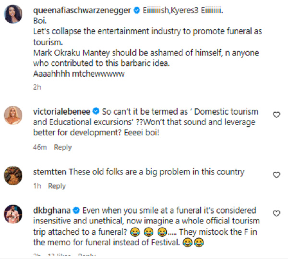Screen dimensions: 288x259
Task: Click the 46m timestamp on victorialebenee's comment
Action: pyautogui.click(x=40, y=147)
